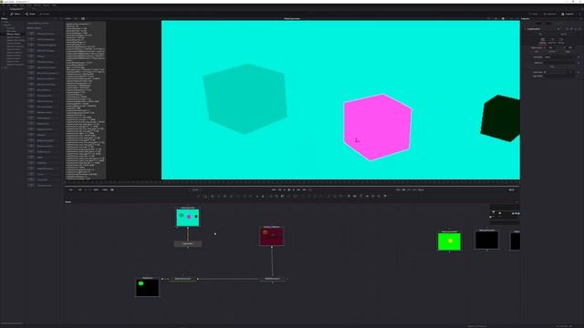Jump to the last frame in the transport controls
Viewport: 584px width, 328px height.
pyautogui.click(x=304, y=190)
